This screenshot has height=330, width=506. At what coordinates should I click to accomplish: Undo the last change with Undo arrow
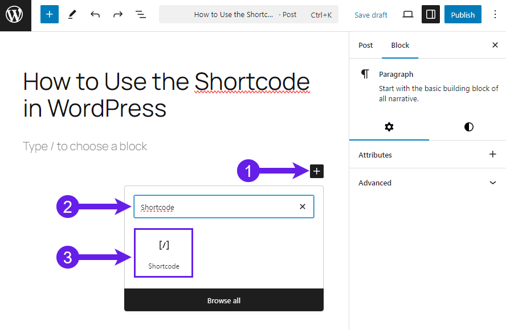click(95, 14)
